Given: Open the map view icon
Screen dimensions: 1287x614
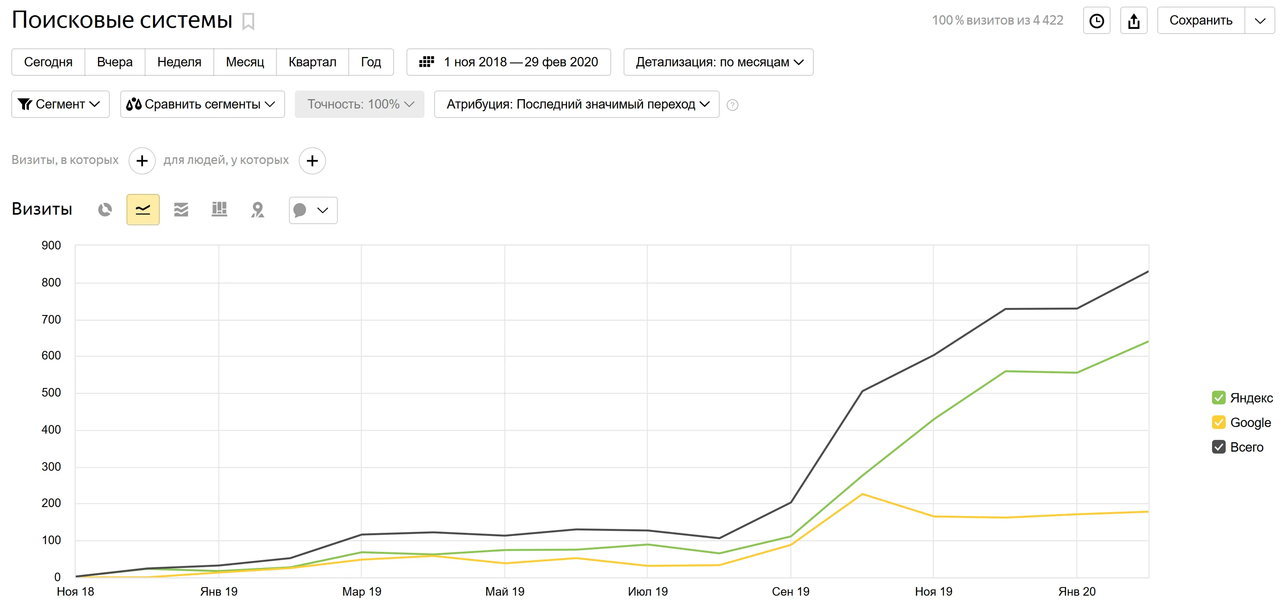Looking at the screenshot, I should (257, 210).
